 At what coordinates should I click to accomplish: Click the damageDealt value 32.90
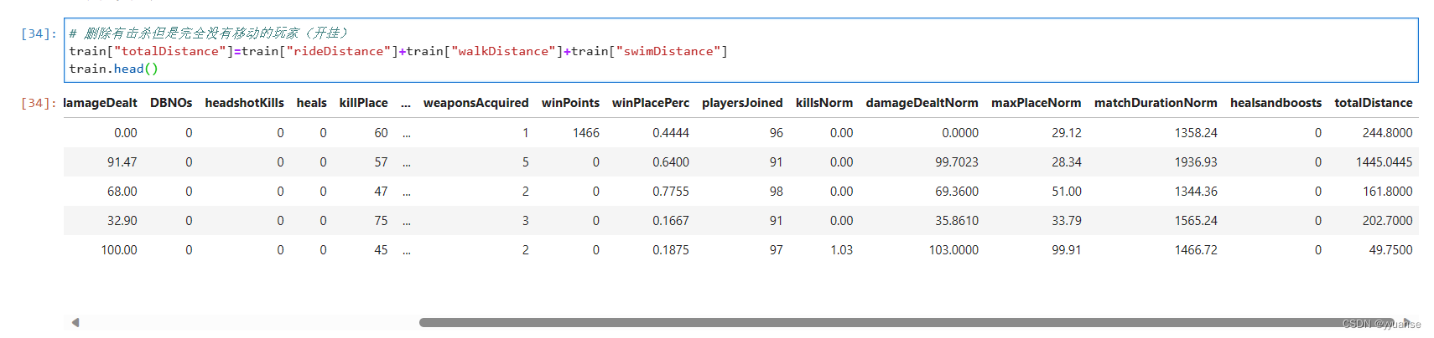point(122,221)
